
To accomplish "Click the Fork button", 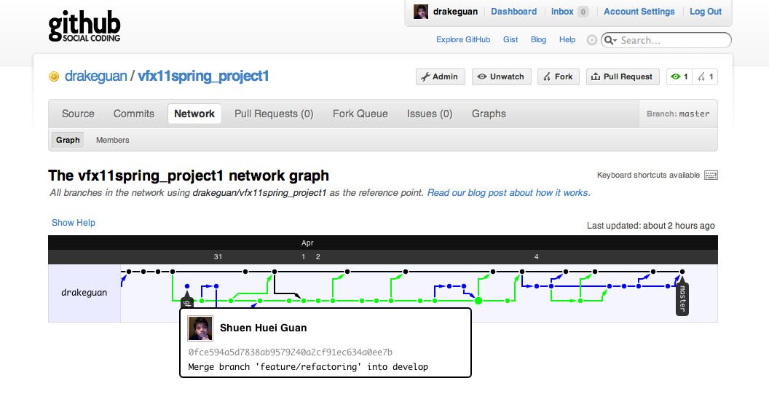I will pyautogui.click(x=558, y=76).
